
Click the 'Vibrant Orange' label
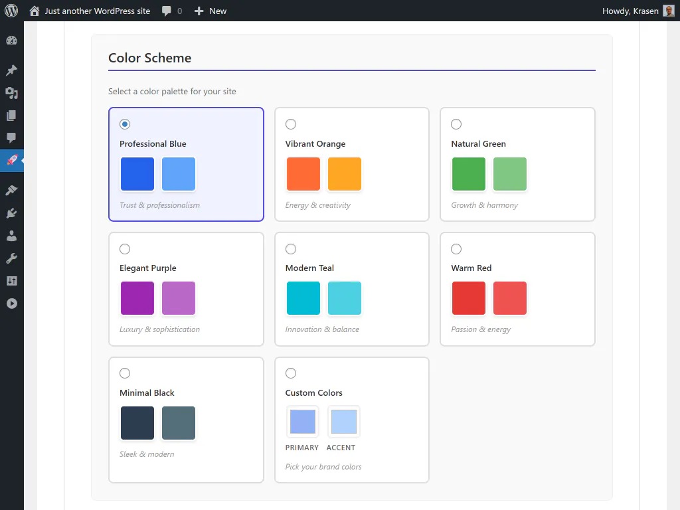[x=315, y=143]
